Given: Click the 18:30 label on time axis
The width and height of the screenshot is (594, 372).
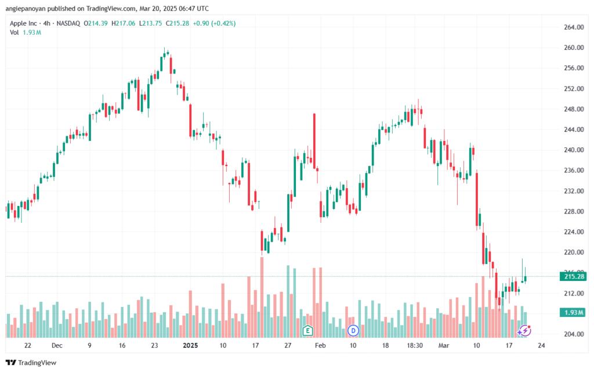Looking at the screenshot, I should point(415,345).
